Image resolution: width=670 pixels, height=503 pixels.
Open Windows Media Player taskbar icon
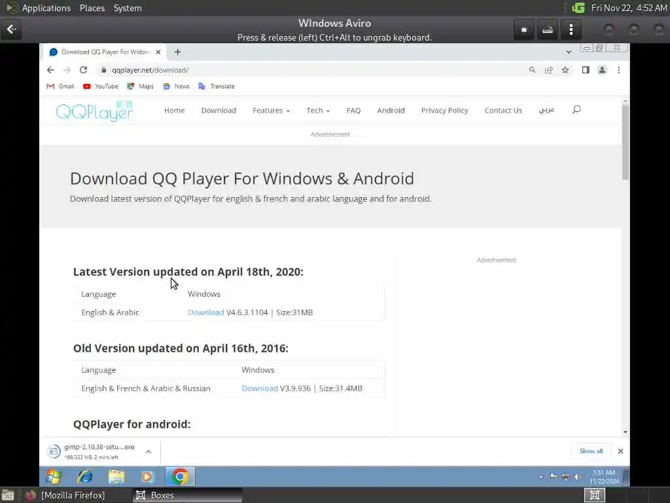pyautogui.click(x=147, y=477)
